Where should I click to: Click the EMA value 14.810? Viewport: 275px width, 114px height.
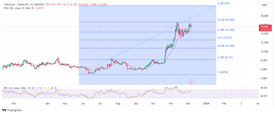39,8
